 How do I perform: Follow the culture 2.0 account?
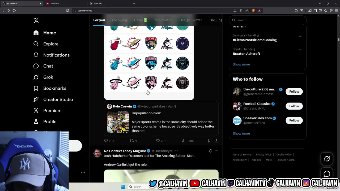pyautogui.click(x=294, y=92)
